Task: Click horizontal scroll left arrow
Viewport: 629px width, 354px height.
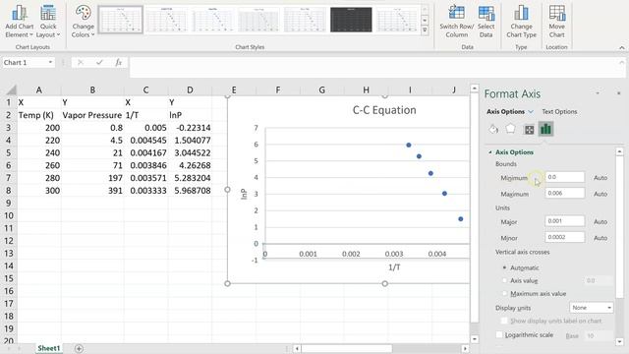Action: point(297,348)
